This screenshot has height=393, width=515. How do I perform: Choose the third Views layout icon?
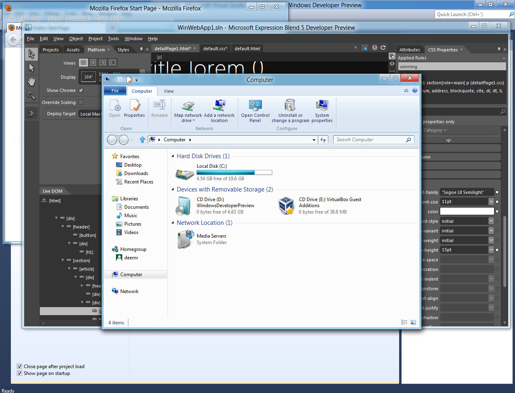(x=103, y=63)
